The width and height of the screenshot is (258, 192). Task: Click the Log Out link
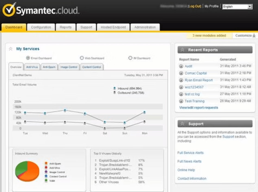[194, 6]
